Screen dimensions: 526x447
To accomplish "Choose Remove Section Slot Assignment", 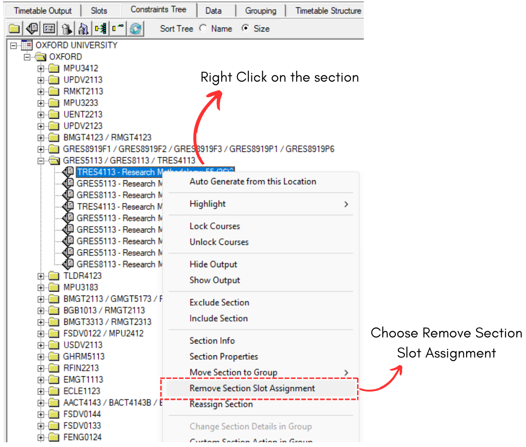I will 252,389.
